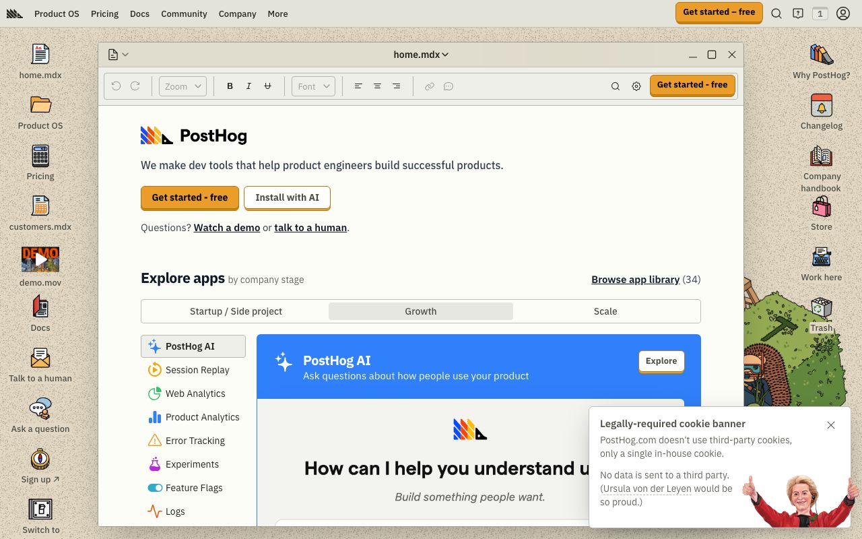Toggle italic formatting

248,86
